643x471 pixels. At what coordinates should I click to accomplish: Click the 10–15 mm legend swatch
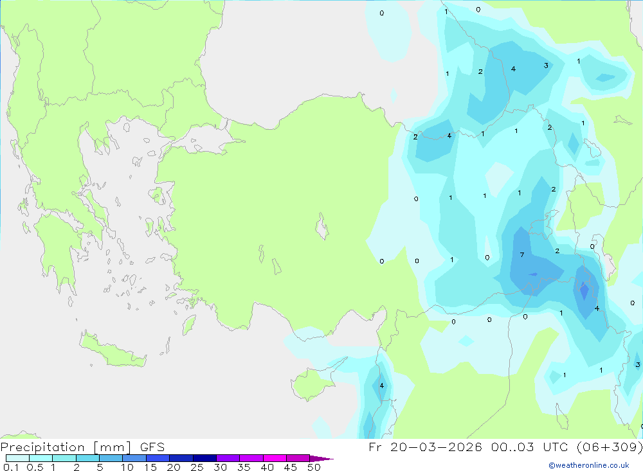[134, 458]
